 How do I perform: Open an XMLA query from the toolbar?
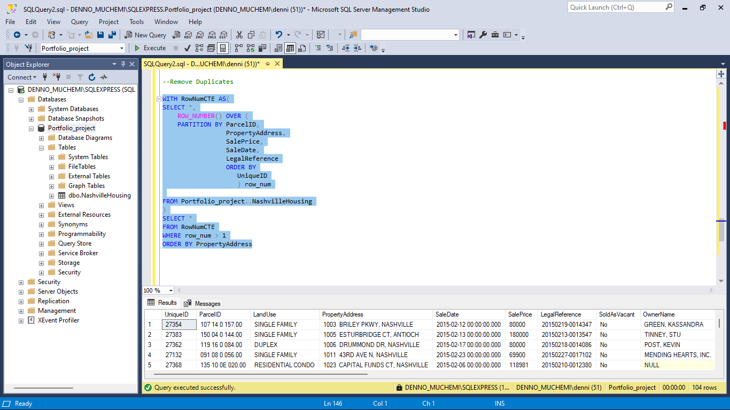(x=211, y=35)
